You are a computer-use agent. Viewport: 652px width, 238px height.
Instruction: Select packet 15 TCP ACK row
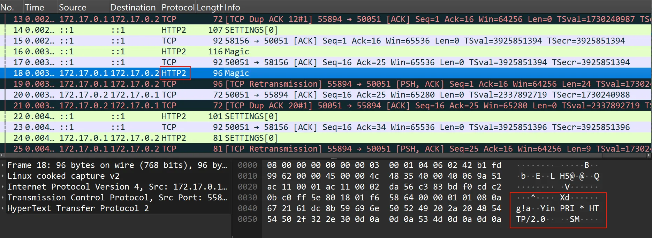(326, 40)
